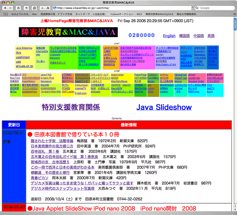Viewport: 237px width, 215px height.
Task: Open book link 日本美術傑作の見方感じ方
Action: click(52, 146)
